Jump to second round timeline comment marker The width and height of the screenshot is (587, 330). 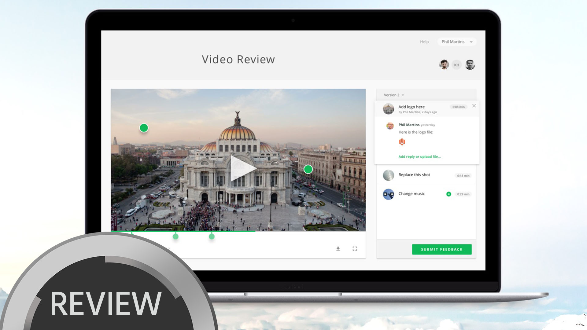pyautogui.click(x=212, y=236)
